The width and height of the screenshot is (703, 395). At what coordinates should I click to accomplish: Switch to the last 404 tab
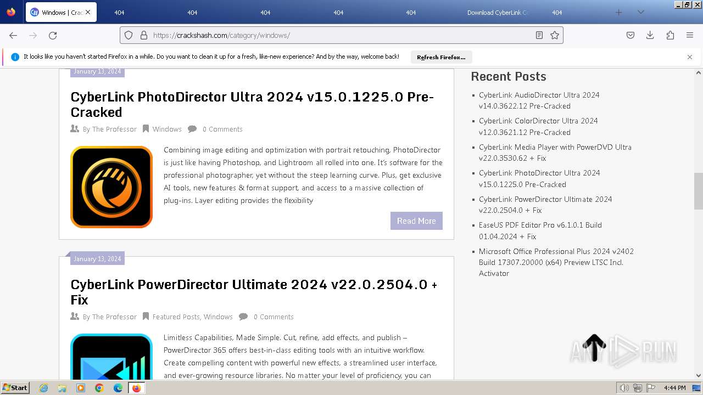click(x=557, y=13)
